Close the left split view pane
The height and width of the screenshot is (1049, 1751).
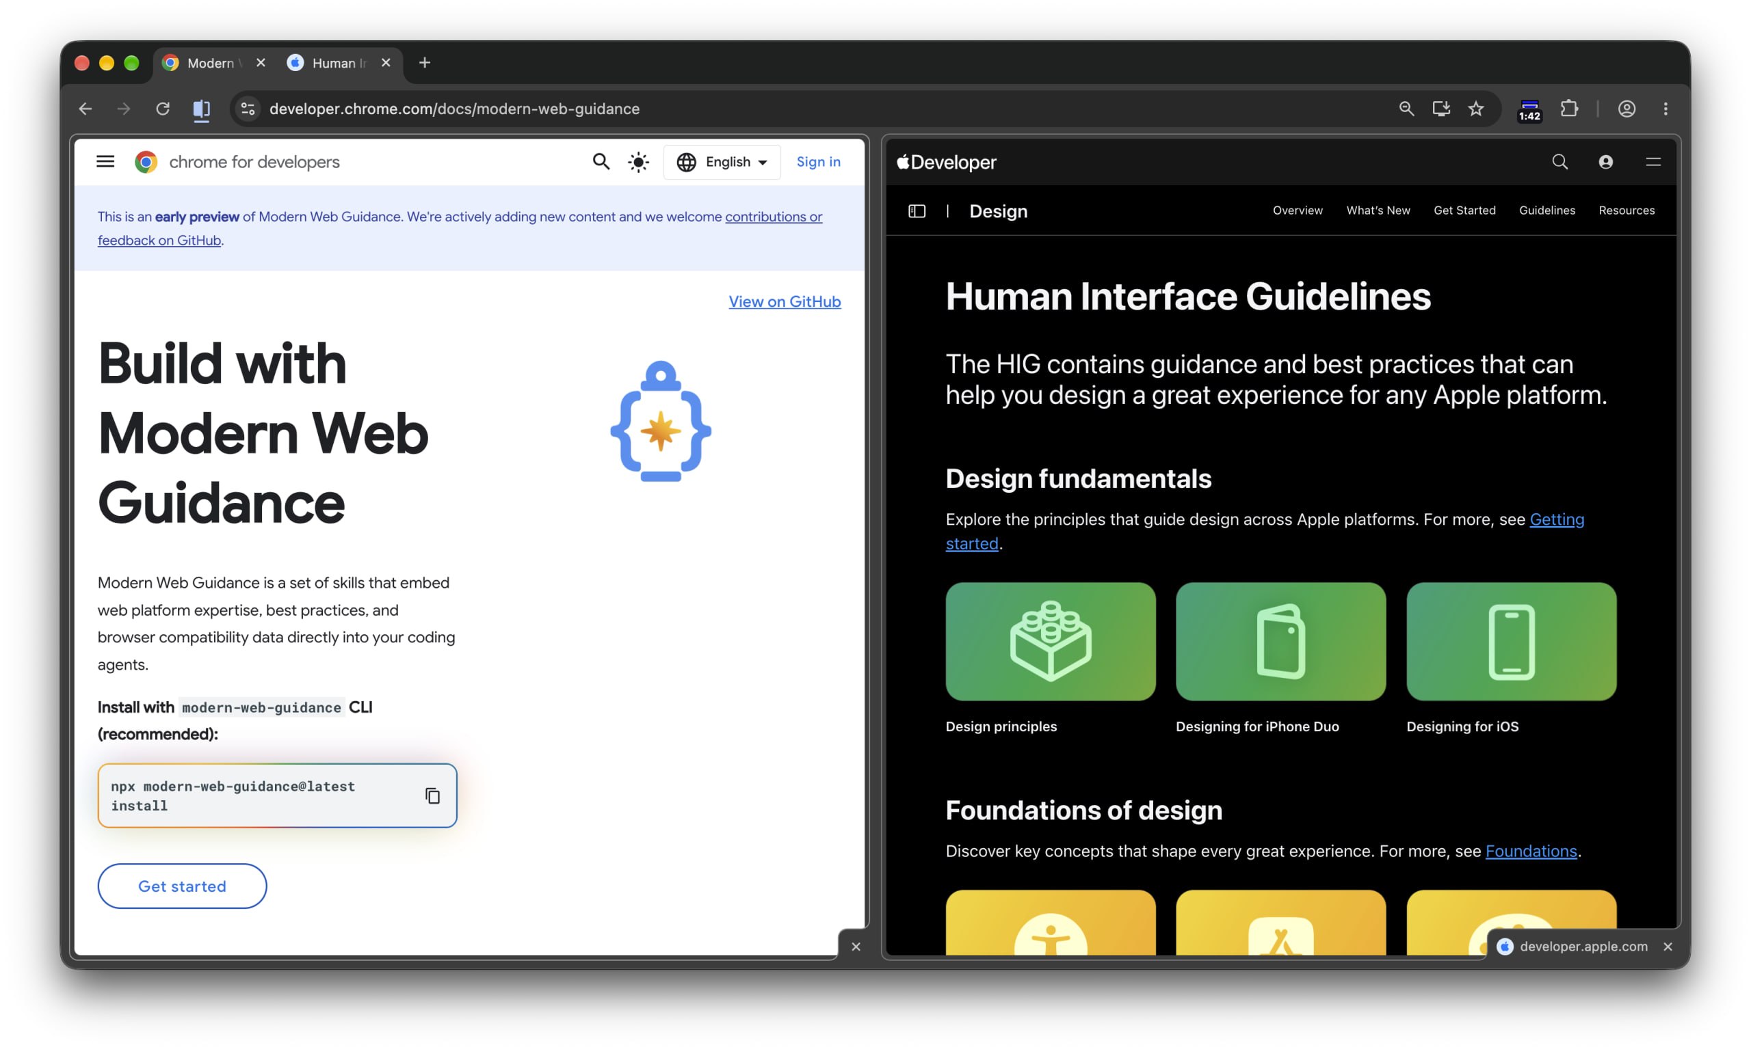[x=856, y=947]
